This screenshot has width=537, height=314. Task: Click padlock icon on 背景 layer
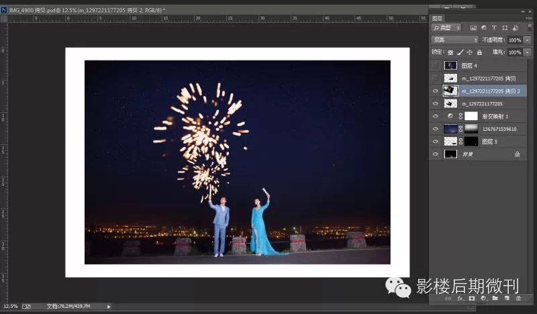[x=517, y=154]
